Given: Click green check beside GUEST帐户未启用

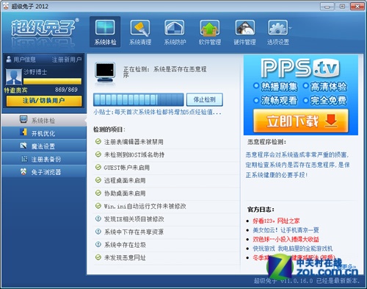Looking at the screenshot, I should [x=98, y=167].
